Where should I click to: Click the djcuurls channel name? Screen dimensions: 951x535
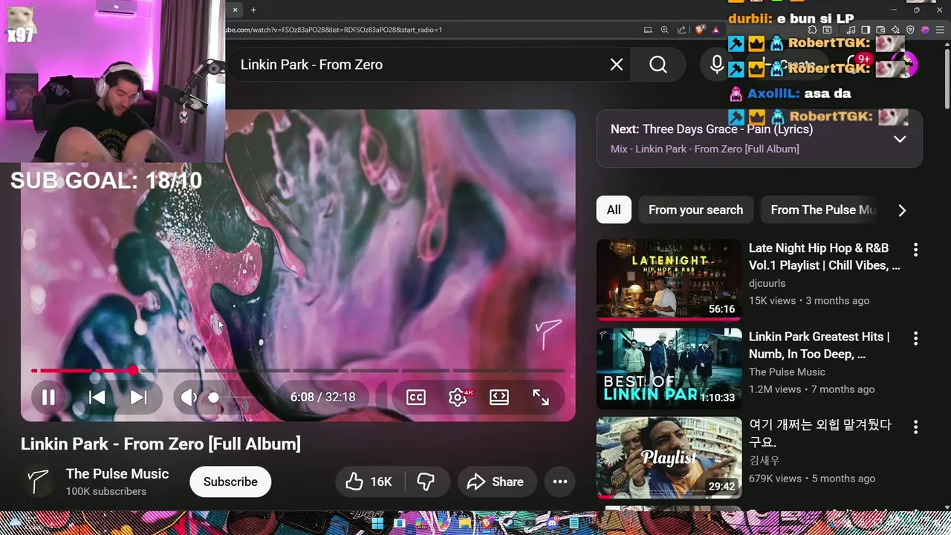[x=767, y=283]
